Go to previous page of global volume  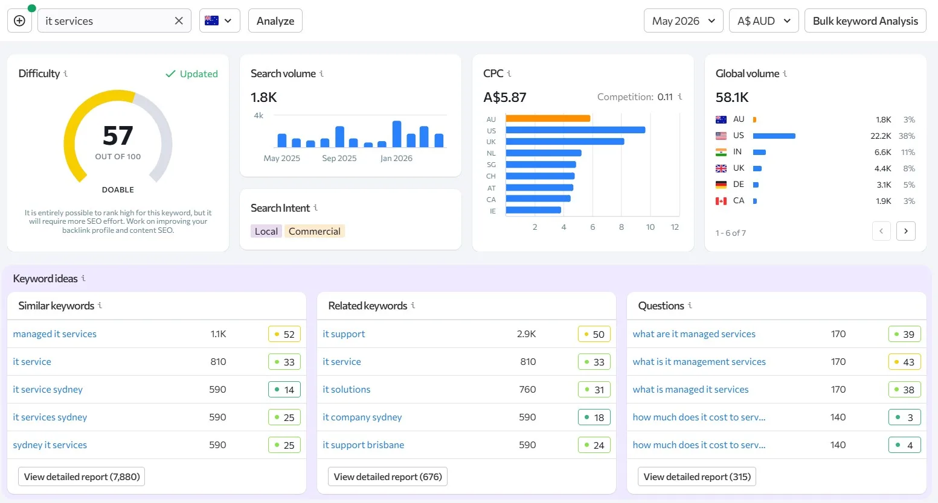(881, 231)
